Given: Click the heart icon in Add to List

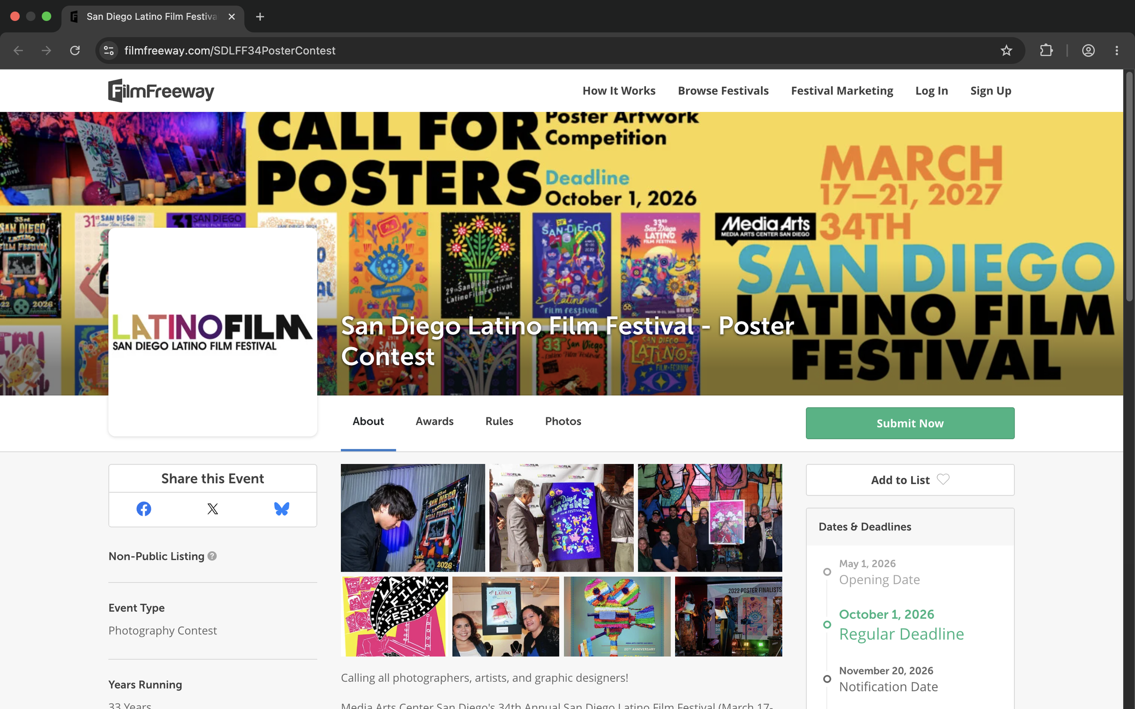Looking at the screenshot, I should click(x=943, y=479).
